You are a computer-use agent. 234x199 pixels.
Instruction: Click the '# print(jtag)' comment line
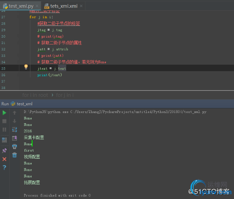[x=50, y=36]
